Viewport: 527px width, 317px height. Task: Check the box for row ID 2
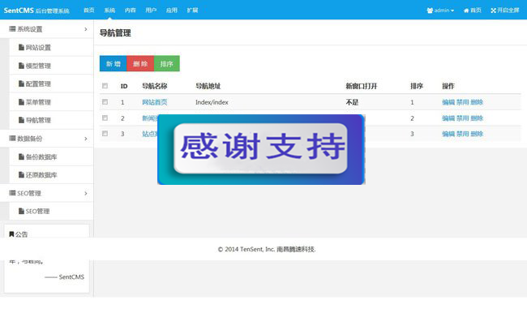(x=105, y=118)
